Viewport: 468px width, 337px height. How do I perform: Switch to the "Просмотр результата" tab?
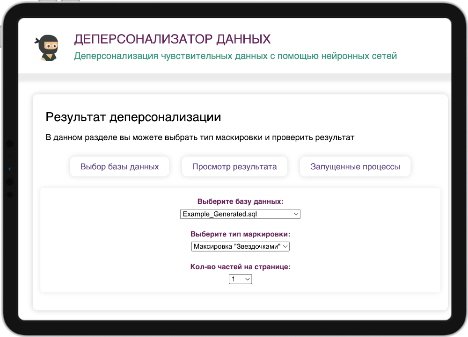click(x=234, y=166)
